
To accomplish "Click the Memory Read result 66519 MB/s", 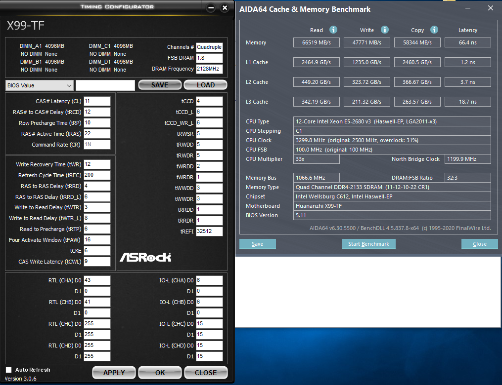I will [317, 42].
